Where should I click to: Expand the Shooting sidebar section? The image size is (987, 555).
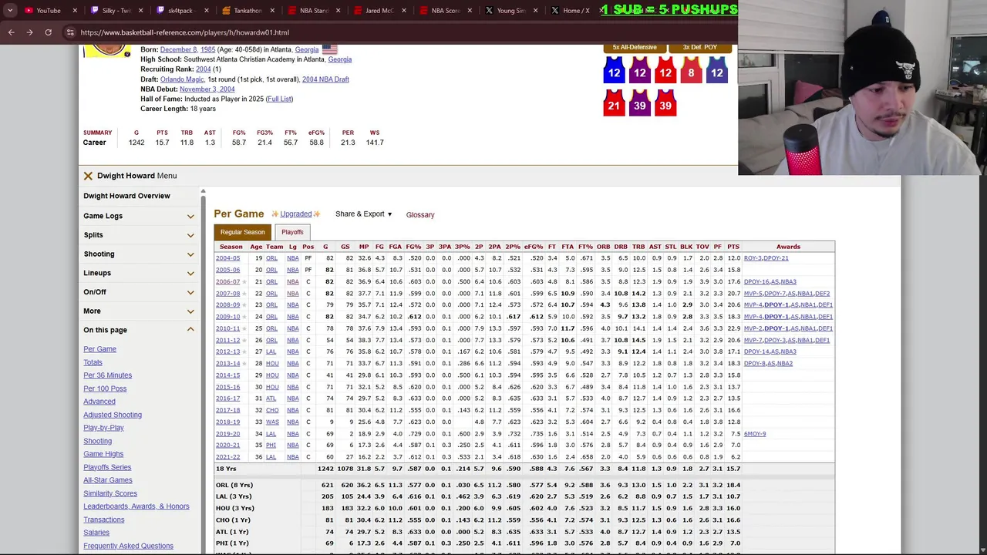click(x=139, y=254)
